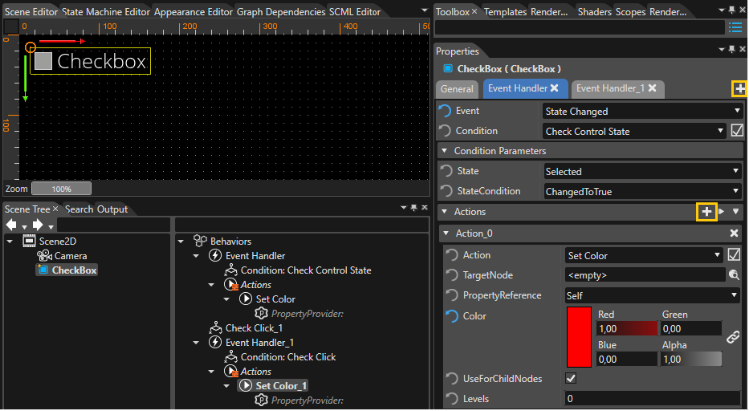Toggle the checkbox next to the Action dropdown
749x411 pixels.
tap(734, 255)
